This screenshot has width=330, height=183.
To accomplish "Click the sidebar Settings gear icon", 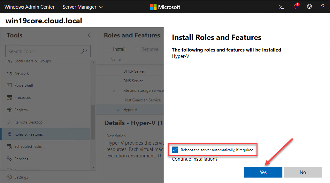I will click(9, 177).
